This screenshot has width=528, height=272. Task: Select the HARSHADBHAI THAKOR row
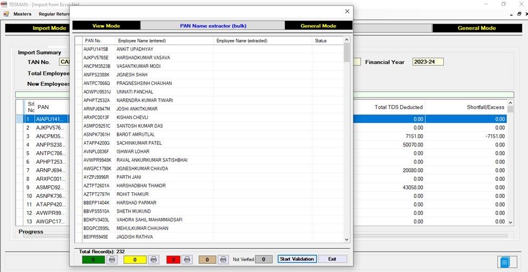[x=209, y=186]
